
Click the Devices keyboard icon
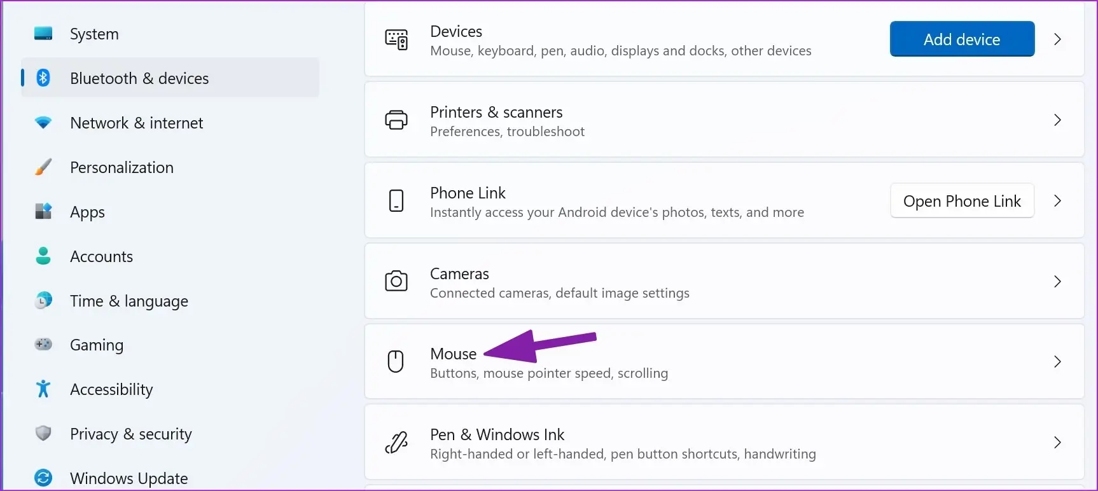[x=396, y=39]
